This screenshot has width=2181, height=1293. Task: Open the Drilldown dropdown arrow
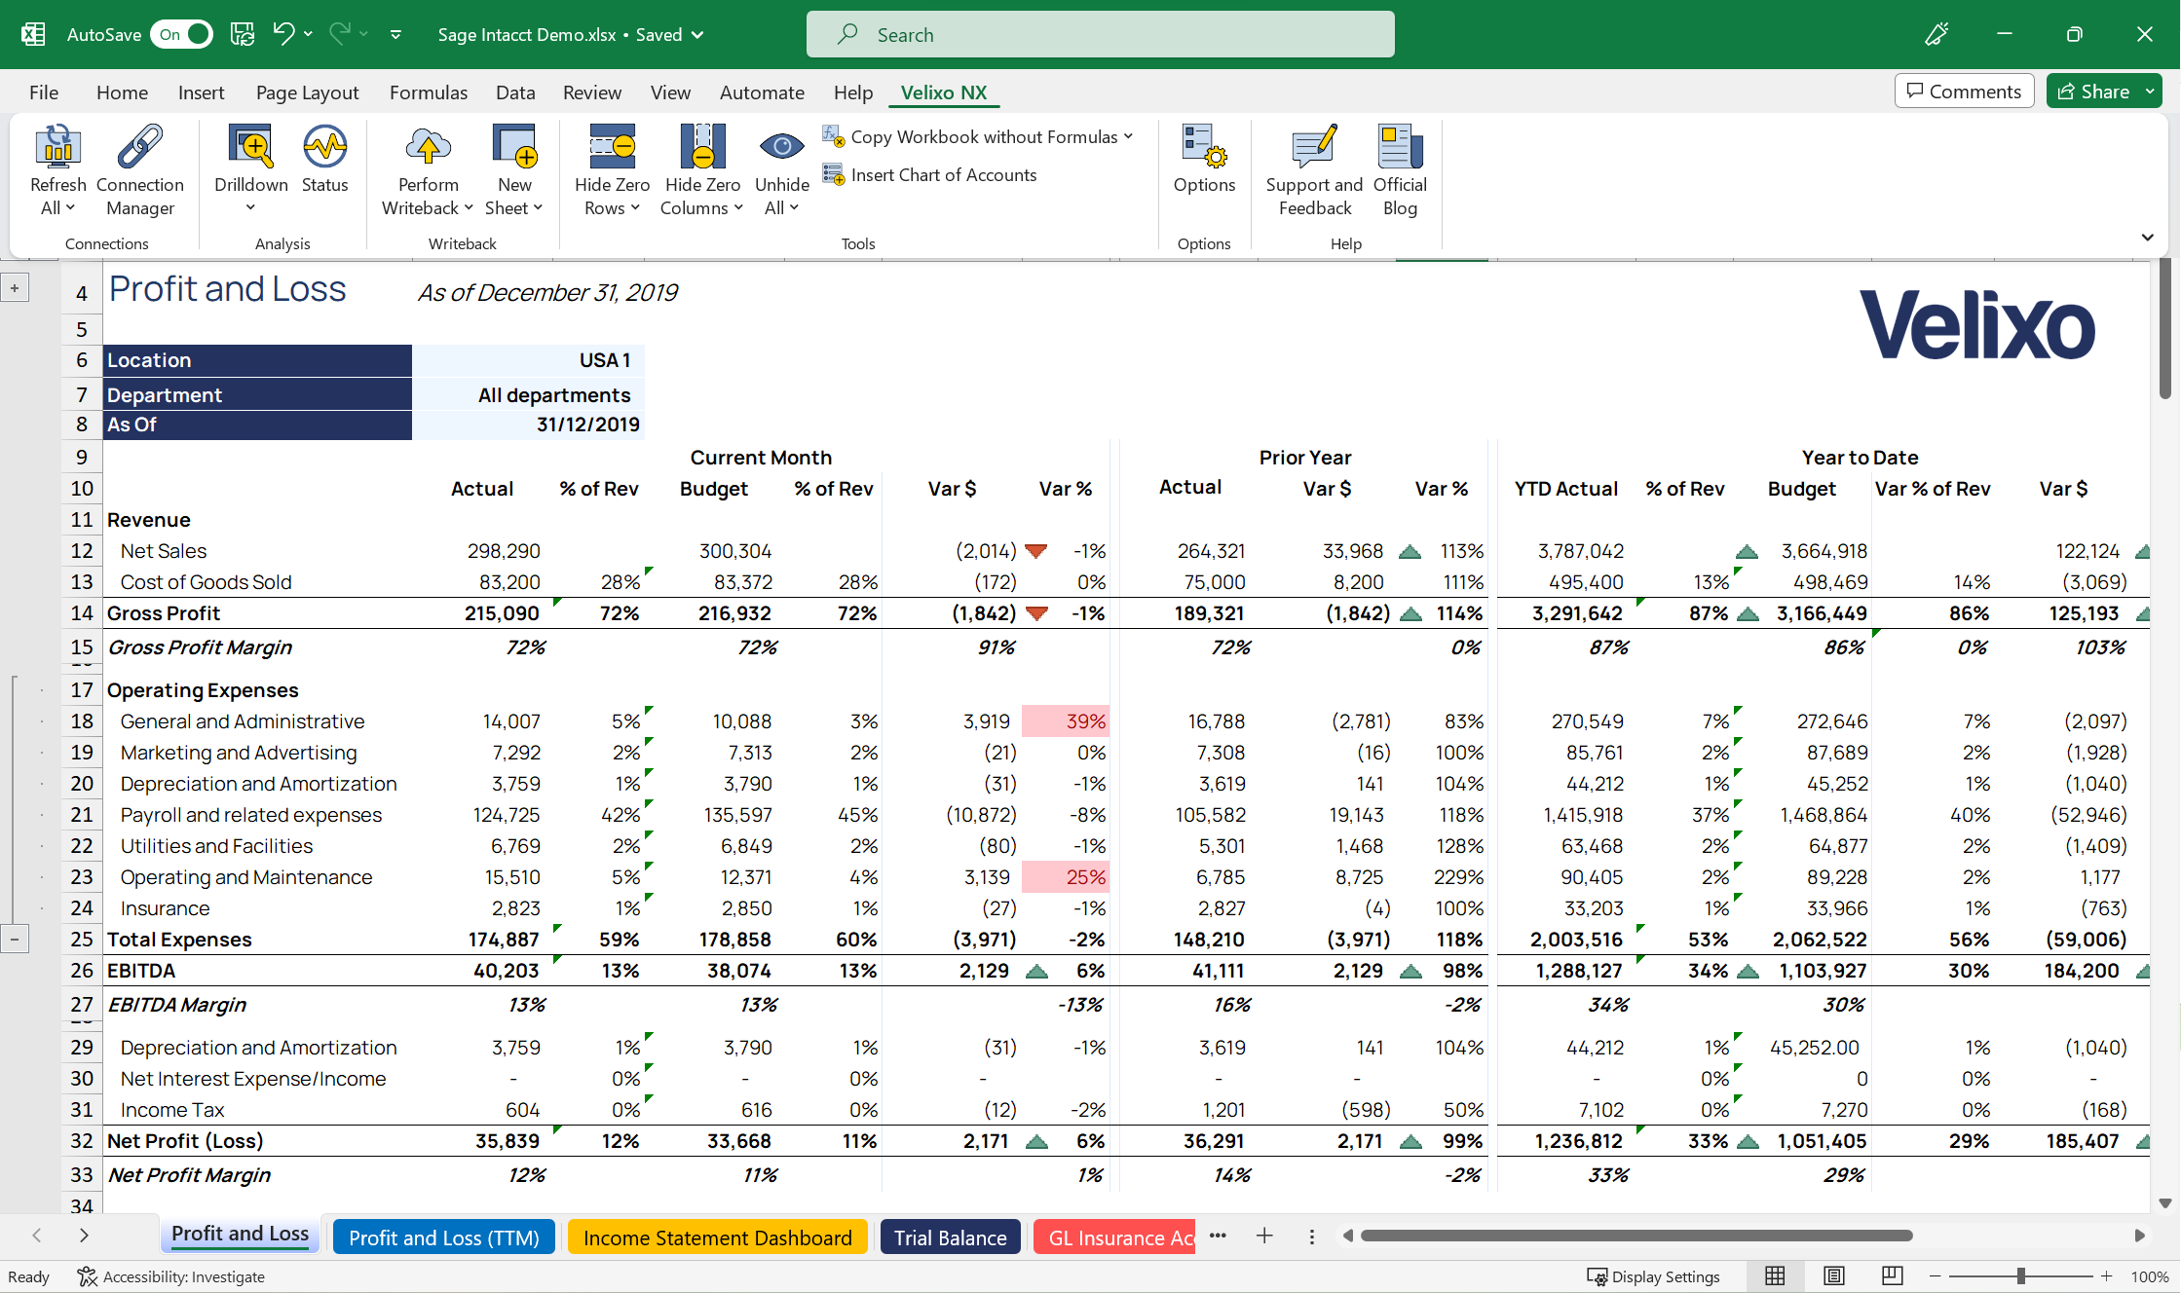(x=250, y=207)
